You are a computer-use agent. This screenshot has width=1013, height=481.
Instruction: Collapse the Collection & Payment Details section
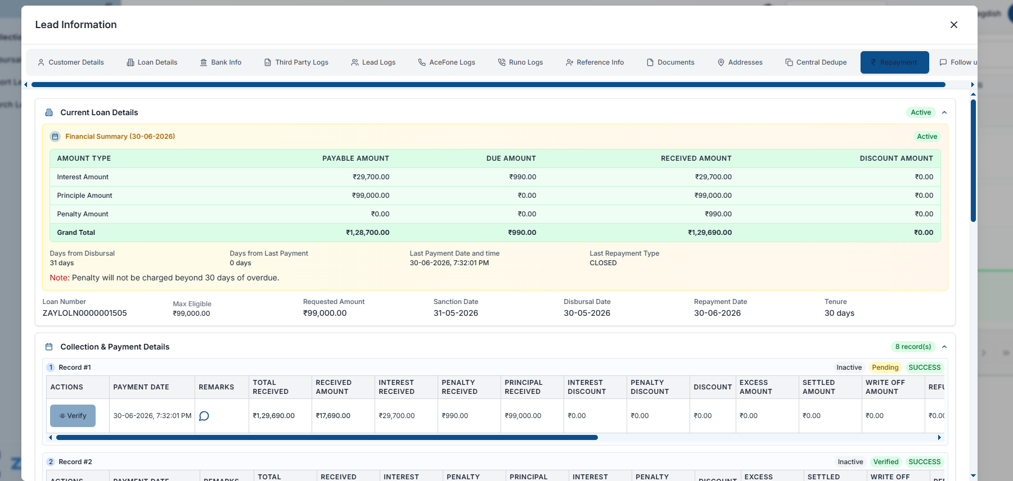(x=944, y=347)
